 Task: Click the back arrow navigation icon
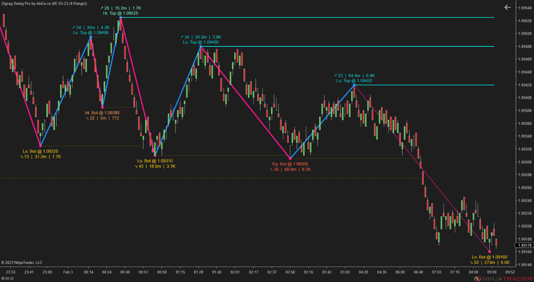pyautogui.click(x=507, y=7)
